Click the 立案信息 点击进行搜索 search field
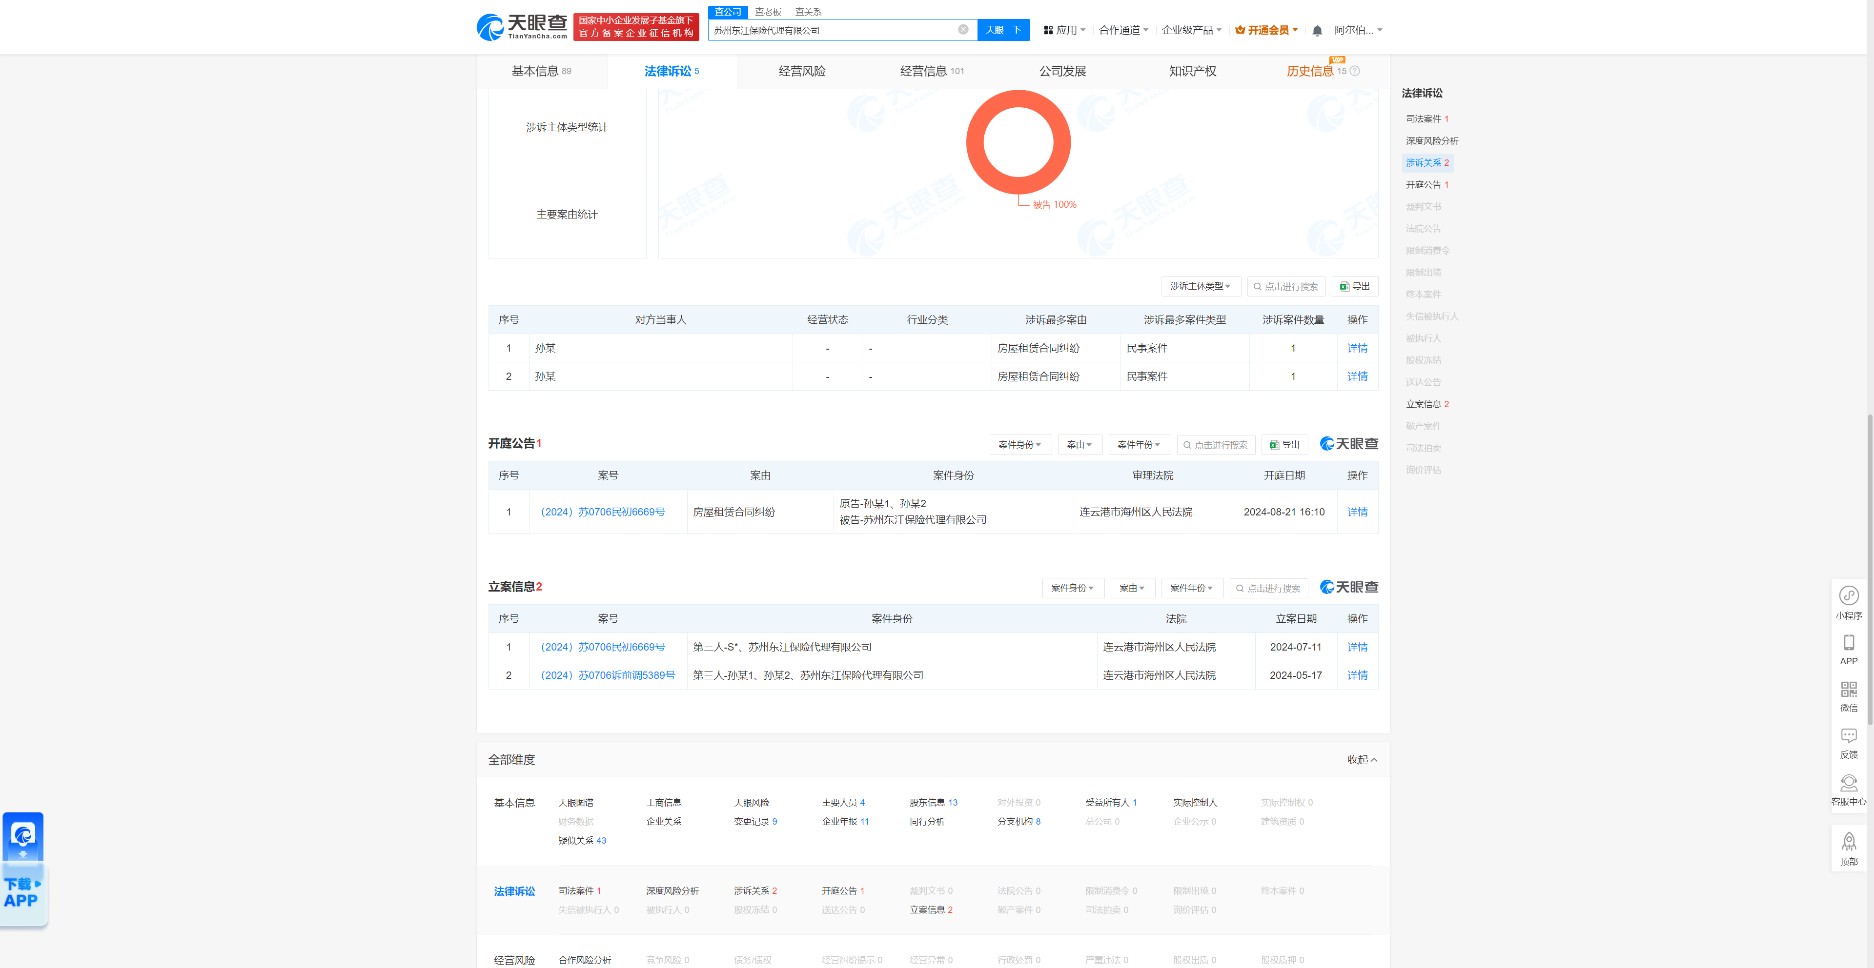The width and height of the screenshot is (1874, 968). pos(1268,588)
